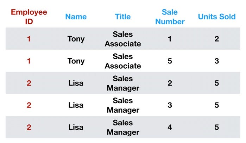Click Sales Manager title in third row

coord(123,83)
